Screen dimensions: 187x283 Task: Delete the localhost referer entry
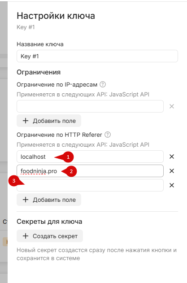172,157
